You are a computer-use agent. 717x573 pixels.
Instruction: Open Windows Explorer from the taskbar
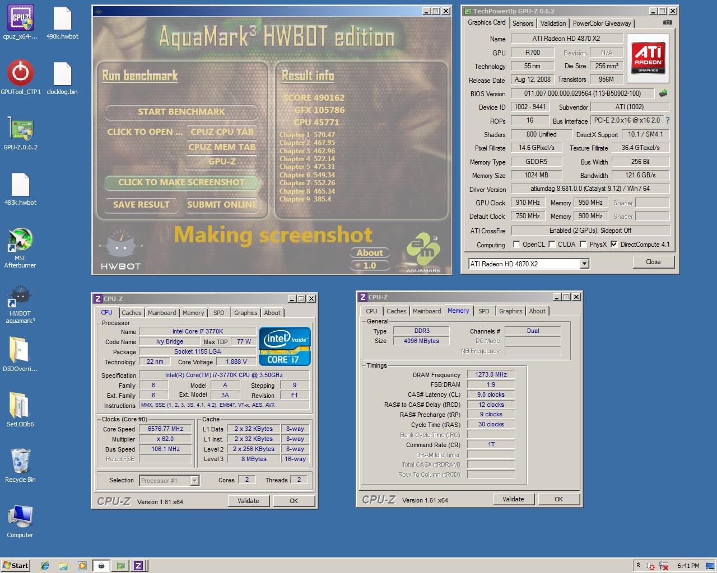pos(63,566)
